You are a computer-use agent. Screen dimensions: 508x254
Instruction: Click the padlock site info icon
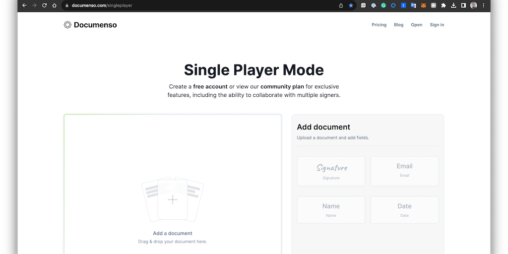point(67,5)
